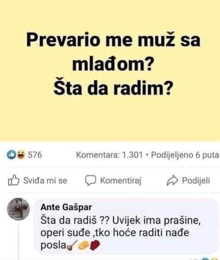Click the reply thread line below avatar
Screen dimensions: 220x260
point(18,241)
